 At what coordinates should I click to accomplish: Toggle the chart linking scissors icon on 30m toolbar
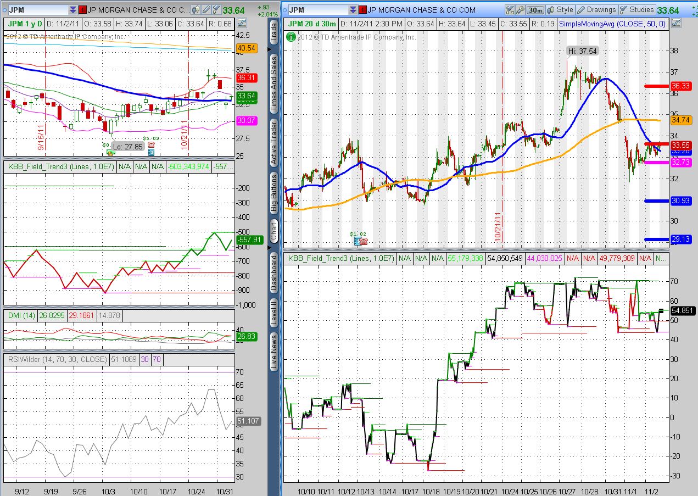510,9
